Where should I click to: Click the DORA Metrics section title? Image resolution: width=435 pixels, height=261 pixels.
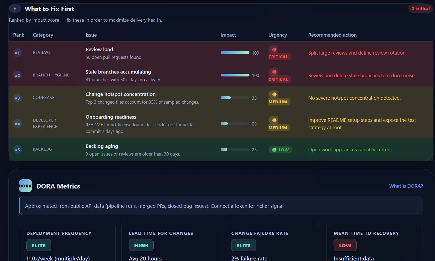[58, 186]
